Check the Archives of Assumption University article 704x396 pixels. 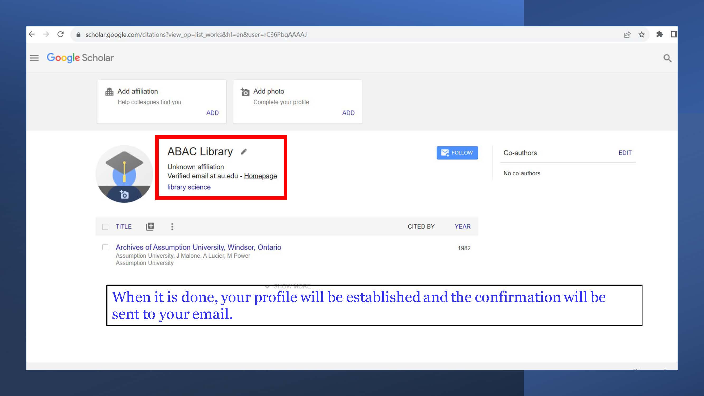coord(105,247)
